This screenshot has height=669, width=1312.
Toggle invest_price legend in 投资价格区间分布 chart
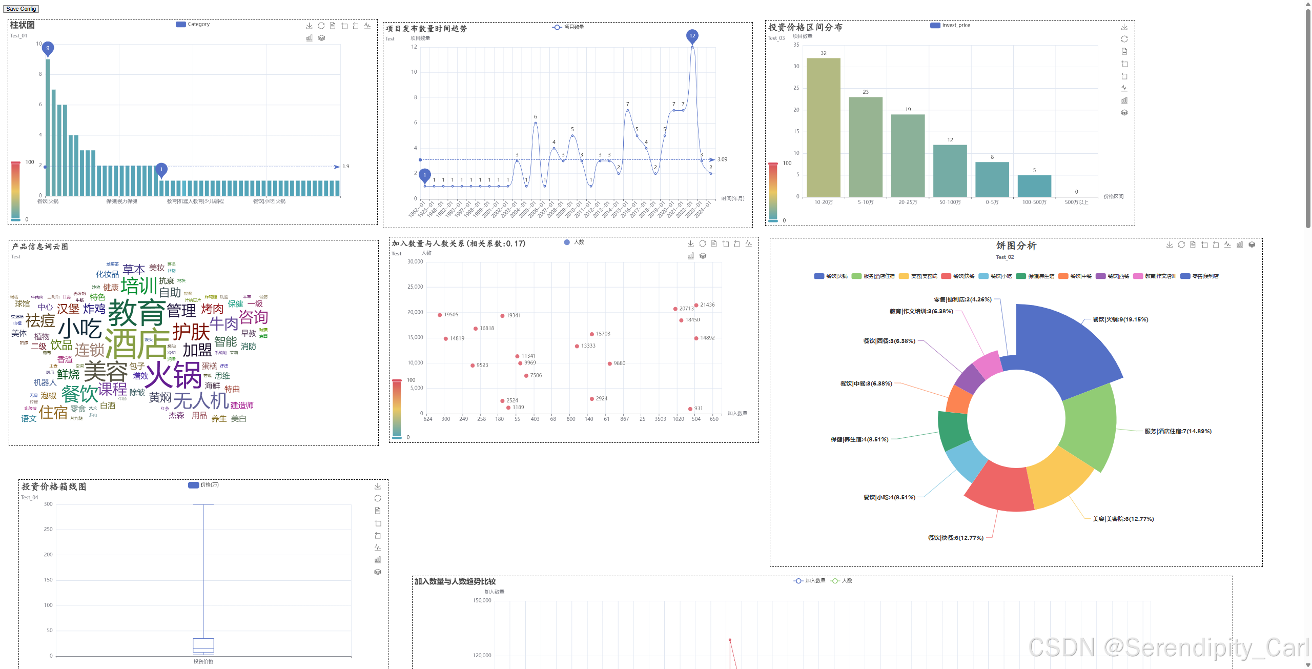(x=950, y=25)
